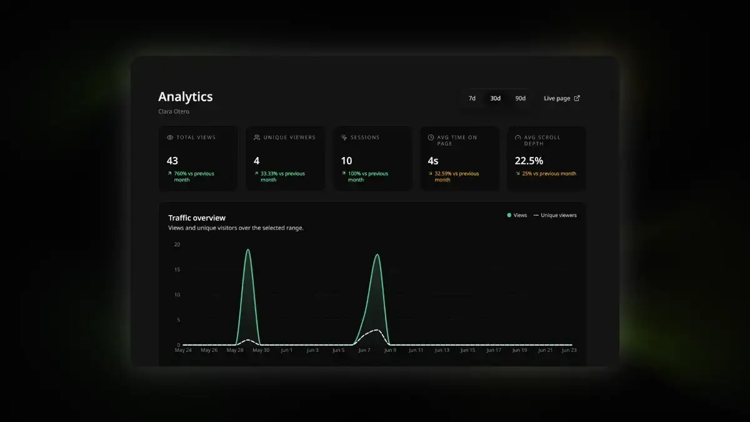Click the first views peak near May 29

coord(248,250)
